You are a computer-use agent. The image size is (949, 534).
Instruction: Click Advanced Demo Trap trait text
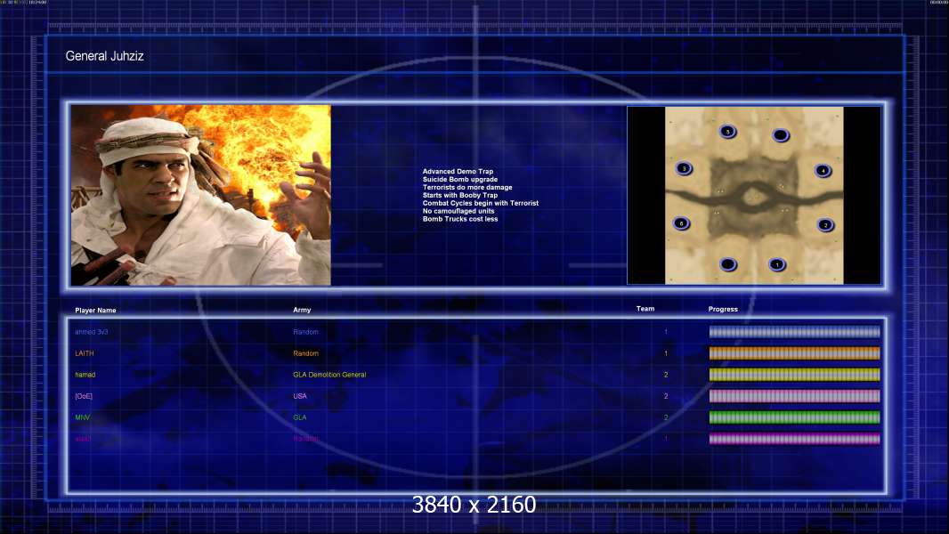458,172
